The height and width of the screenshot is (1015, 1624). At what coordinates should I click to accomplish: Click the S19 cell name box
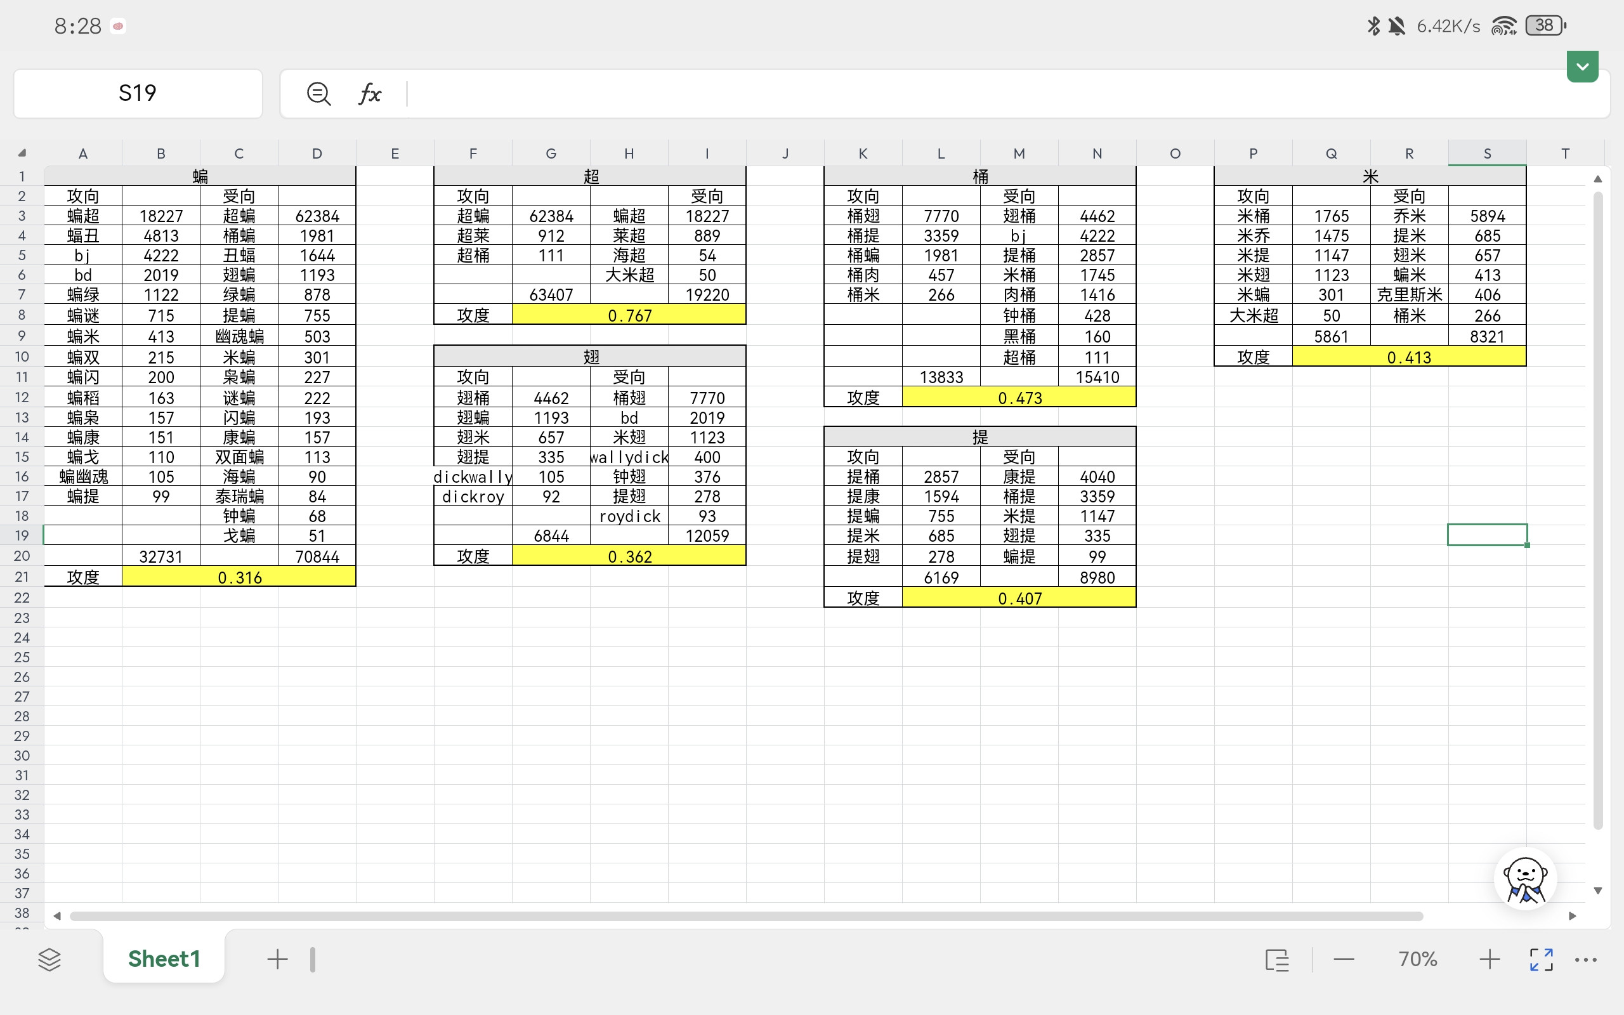coord(138,93)
